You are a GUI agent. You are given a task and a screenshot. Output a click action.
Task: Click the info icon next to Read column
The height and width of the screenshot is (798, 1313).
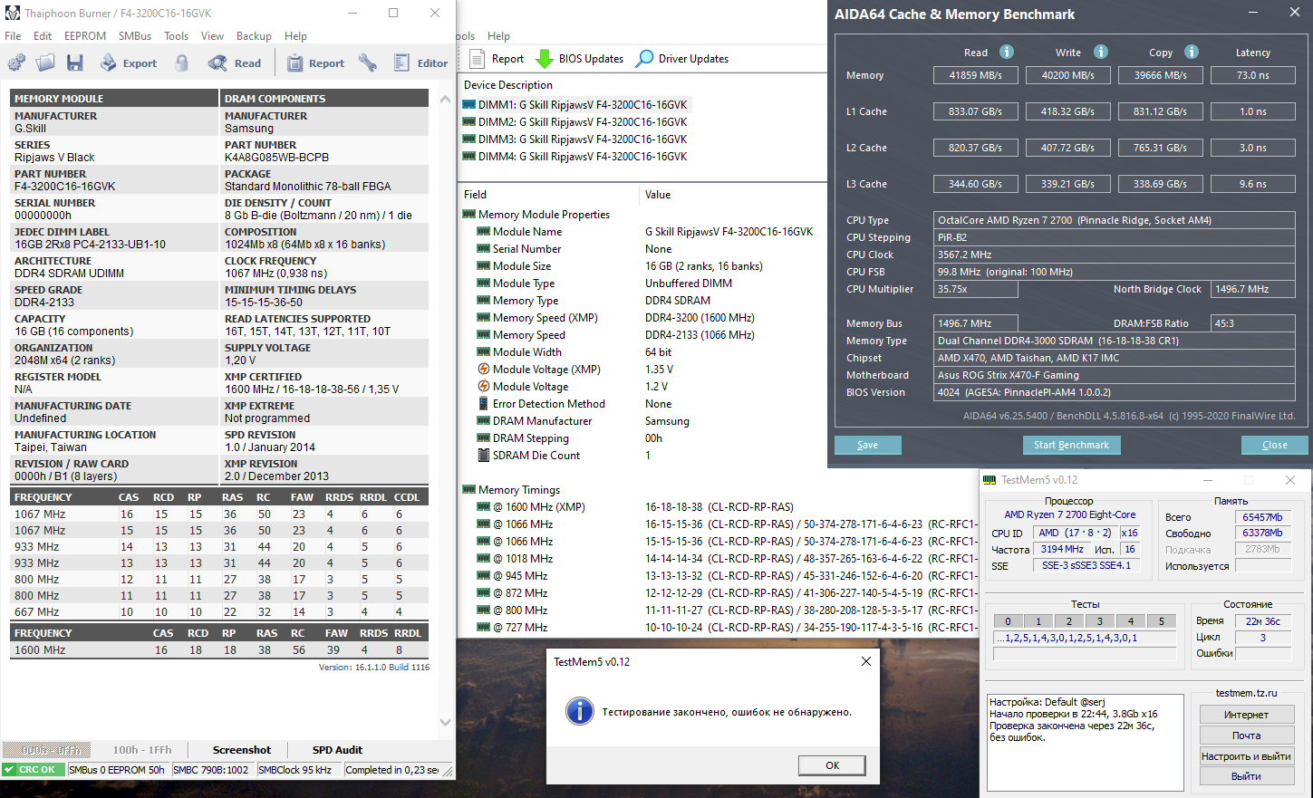point(1007,52)
